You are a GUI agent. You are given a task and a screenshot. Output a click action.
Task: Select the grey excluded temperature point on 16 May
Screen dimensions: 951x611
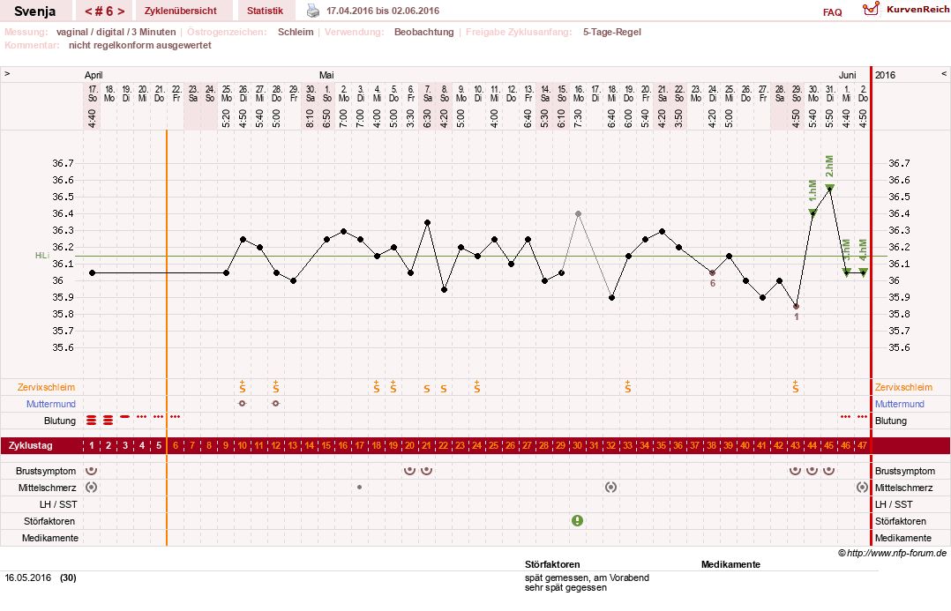click(578, 213)
